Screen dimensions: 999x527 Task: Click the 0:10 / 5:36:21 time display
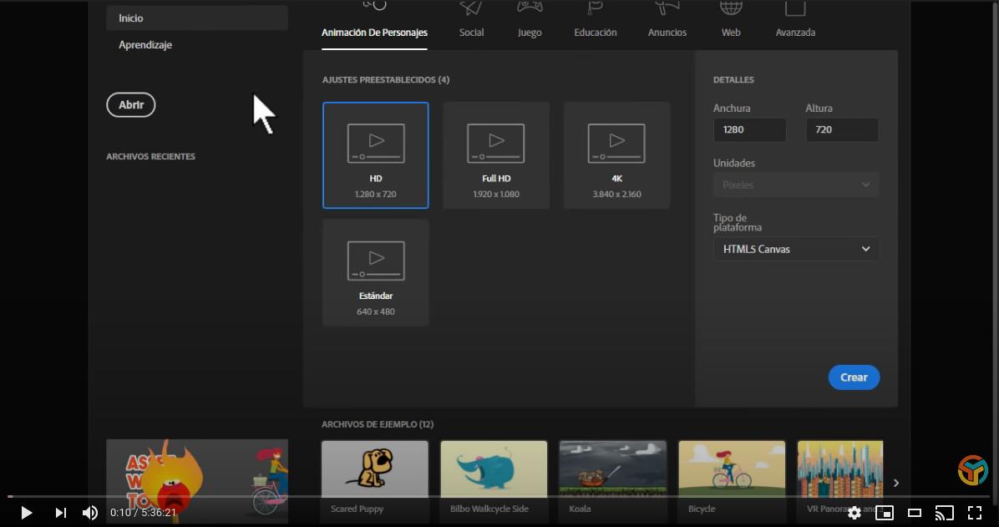(143, 512)
